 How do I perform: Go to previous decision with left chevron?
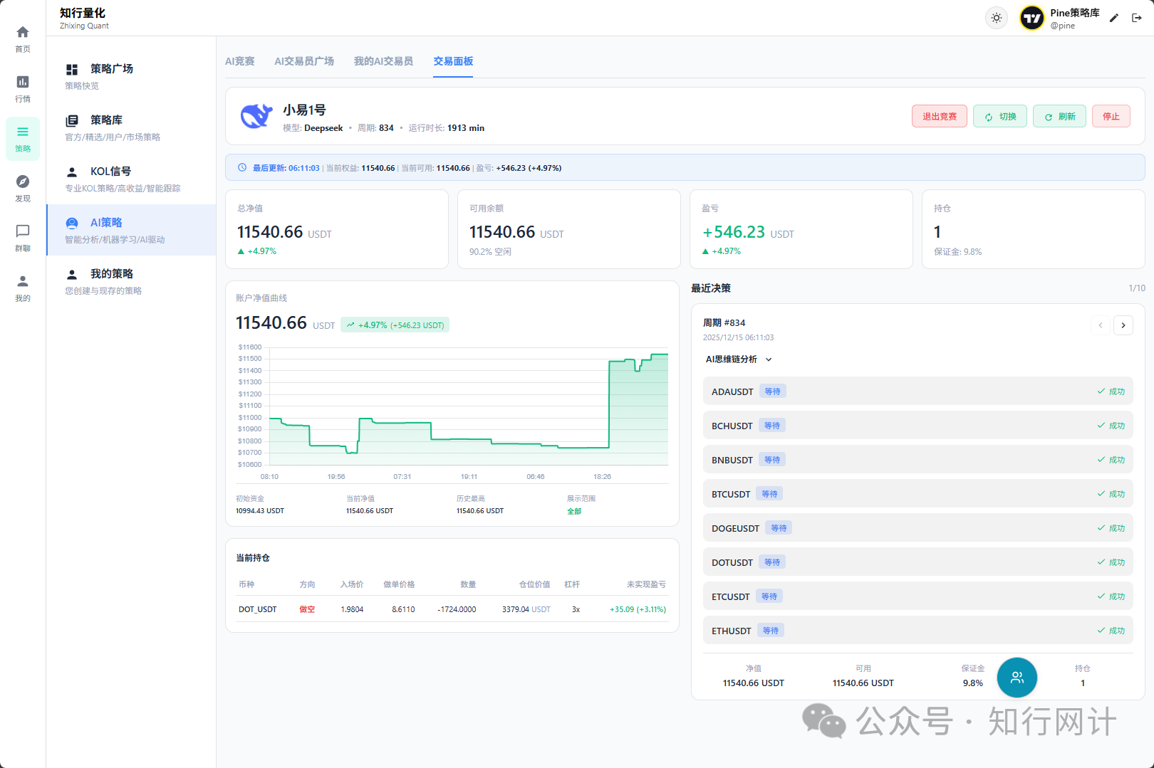1101,325
